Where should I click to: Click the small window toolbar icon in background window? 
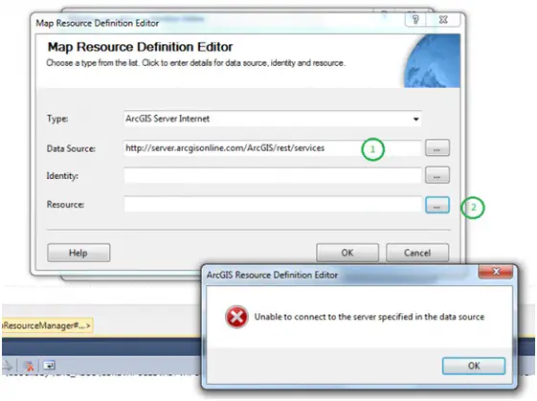tap(50, 366)
